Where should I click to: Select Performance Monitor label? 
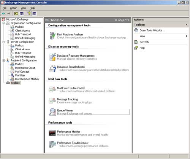[x=69, y=132]
